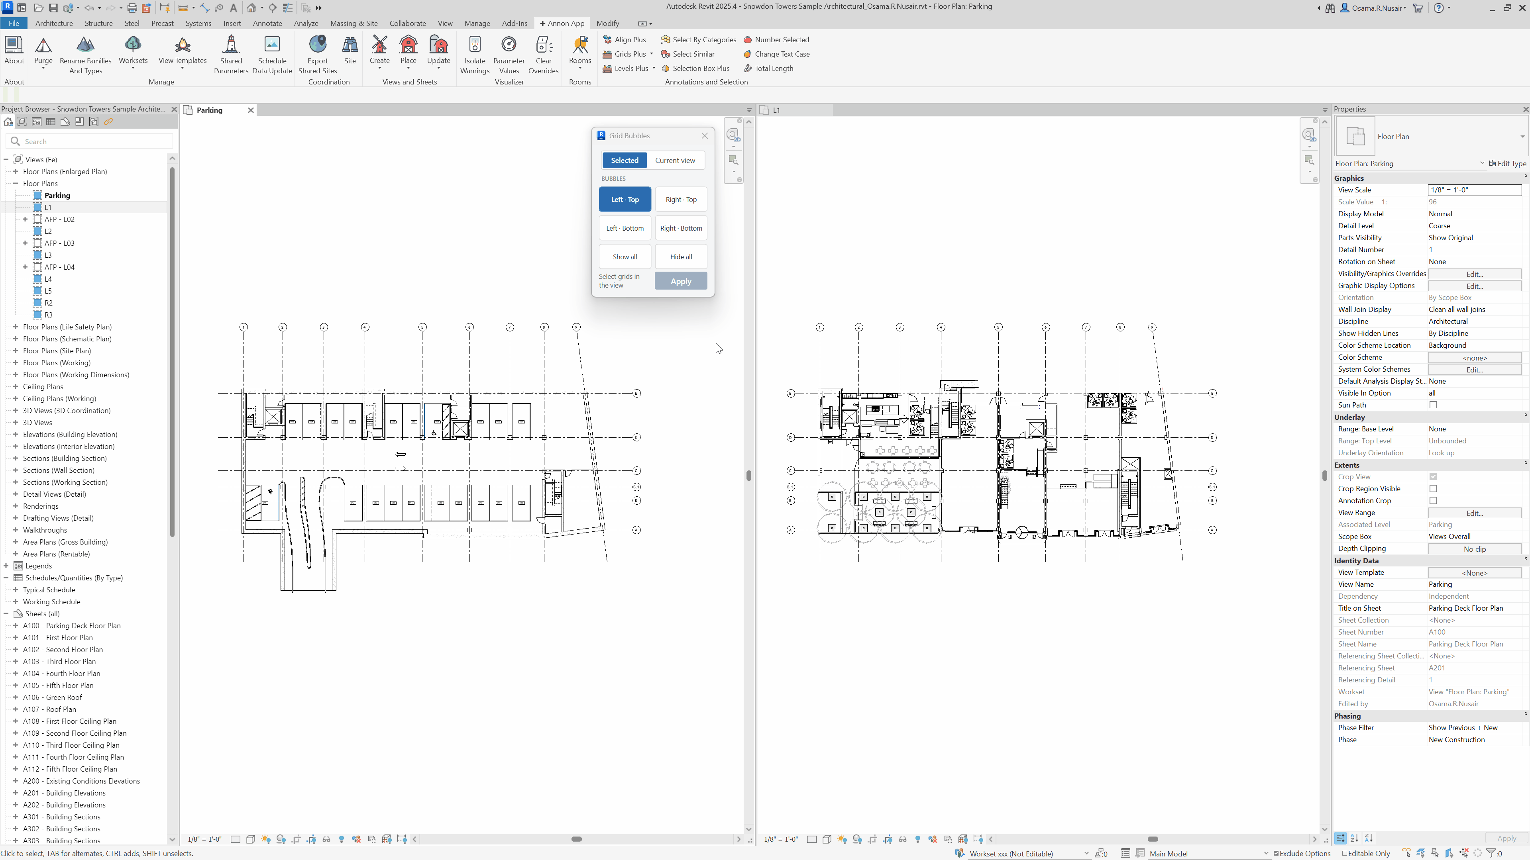Click the Number Selected tool
The height and width of the screenshot is (860, 1530).
(x=776, y=40)
